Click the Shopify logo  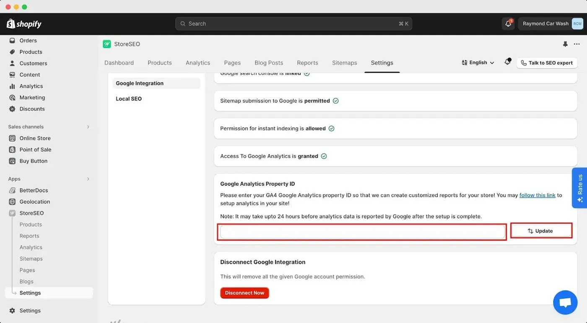click(x=24, y=24)
